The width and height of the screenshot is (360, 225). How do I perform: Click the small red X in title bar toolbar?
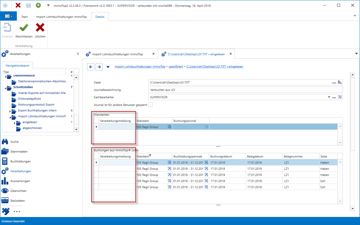(x=18, y=5)
